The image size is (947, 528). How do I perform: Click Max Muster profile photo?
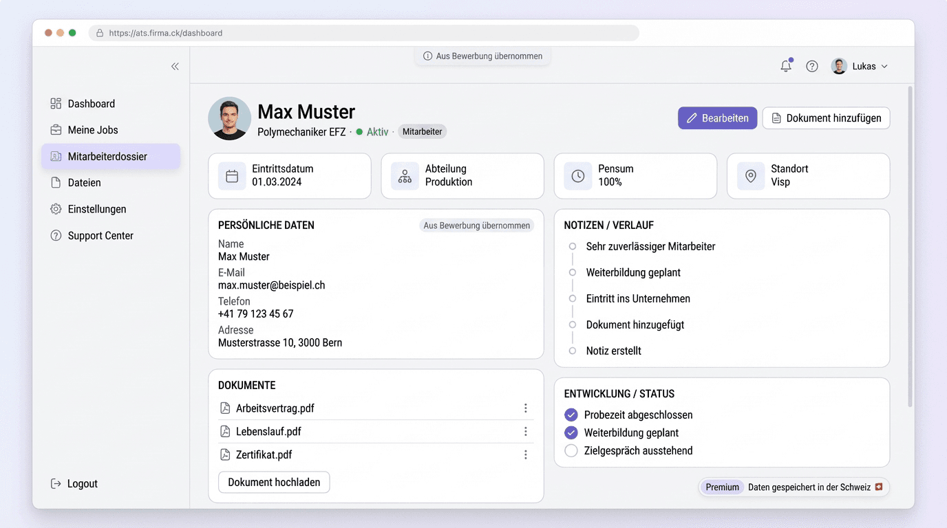click(x=229, y=118)
